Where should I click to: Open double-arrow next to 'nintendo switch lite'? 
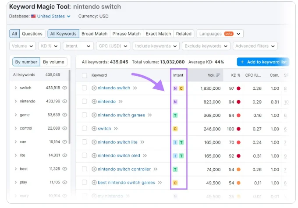[142, 142]
